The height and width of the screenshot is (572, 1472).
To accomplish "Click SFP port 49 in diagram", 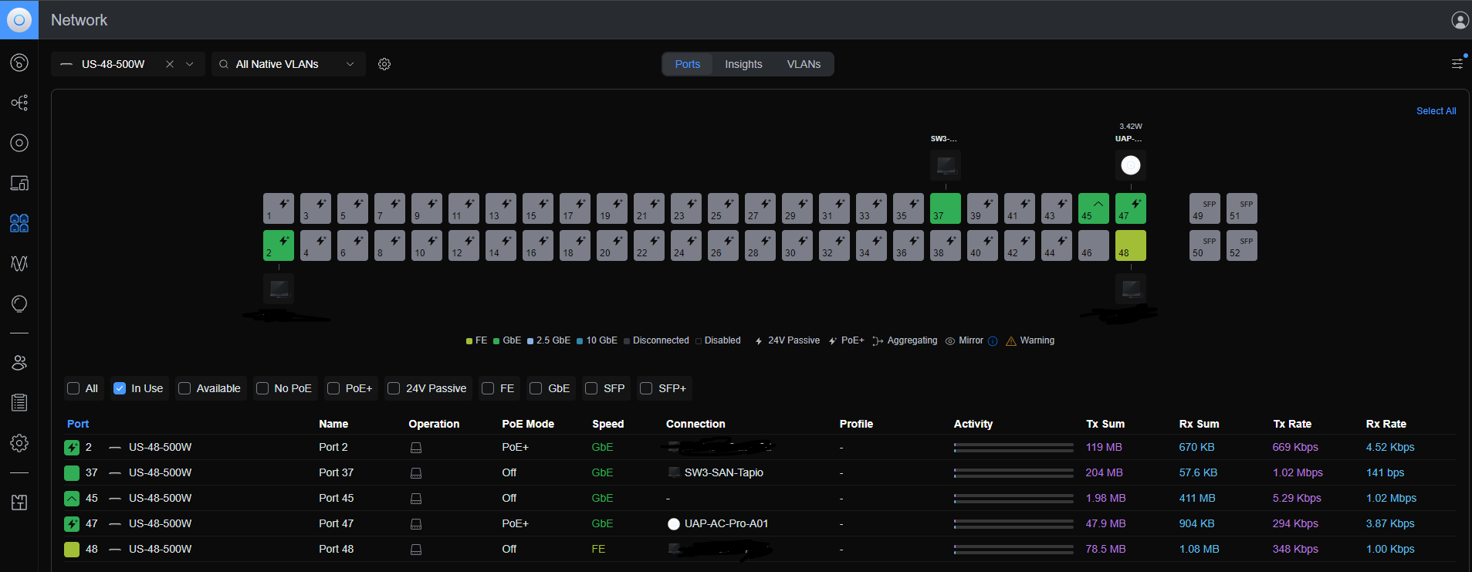I will pos(1204,208).
